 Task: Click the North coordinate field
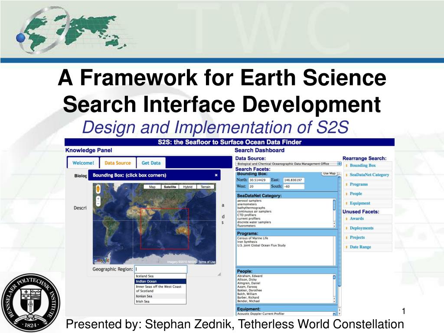(x=259, y=180)
